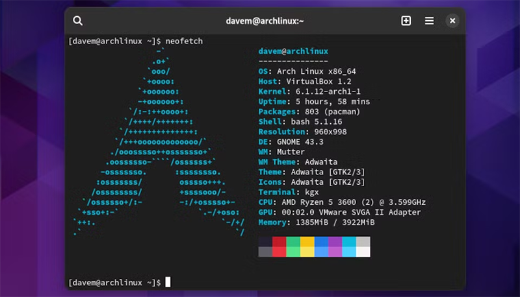
Task: Select the Shell: bash 5.1.16 line
Action: pyautogui.click(x=300, y=122)
